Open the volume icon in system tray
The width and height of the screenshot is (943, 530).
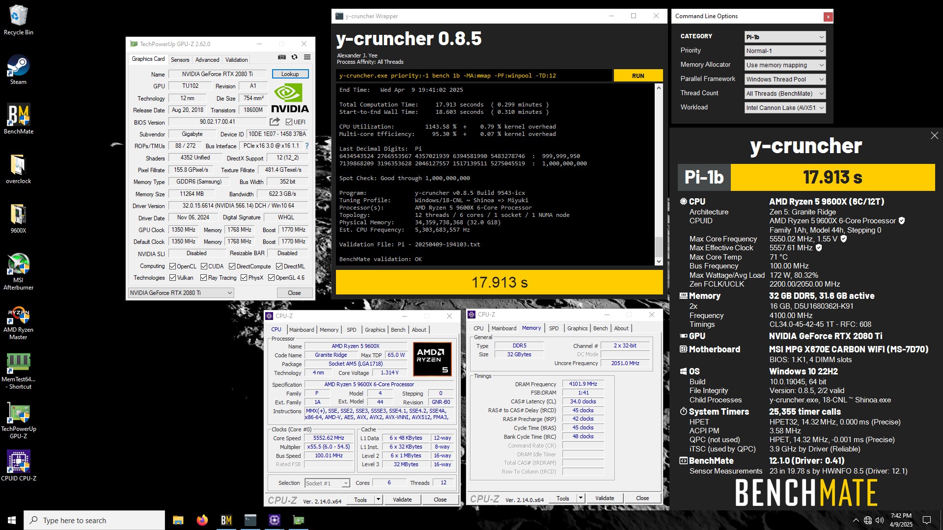[x=880, y=520]
